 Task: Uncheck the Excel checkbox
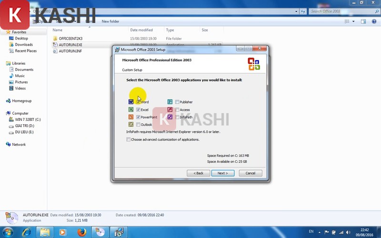(x=139, y=109)
